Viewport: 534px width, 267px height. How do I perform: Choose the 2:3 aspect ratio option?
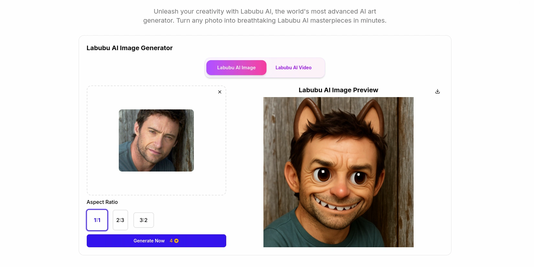coord(120,220)
